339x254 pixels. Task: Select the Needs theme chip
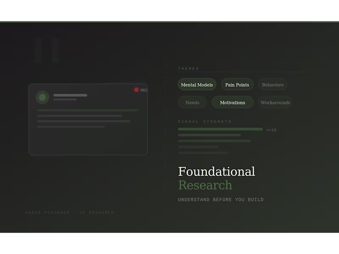192,102
